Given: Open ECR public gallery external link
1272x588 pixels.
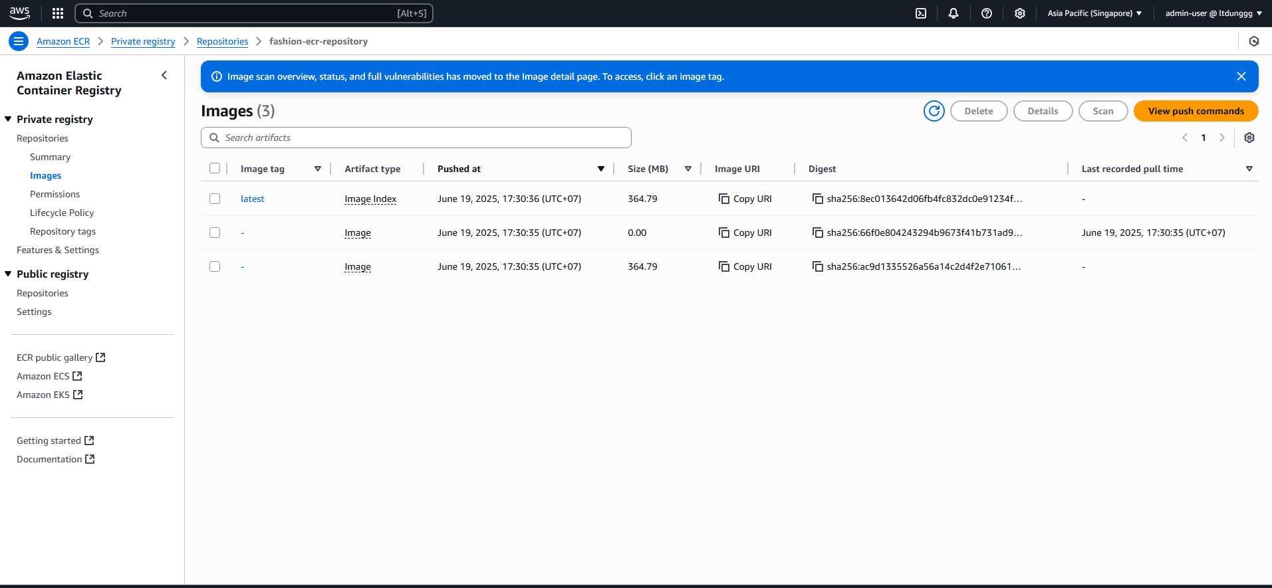Looking at the screenshot, I should coord(61,357).
